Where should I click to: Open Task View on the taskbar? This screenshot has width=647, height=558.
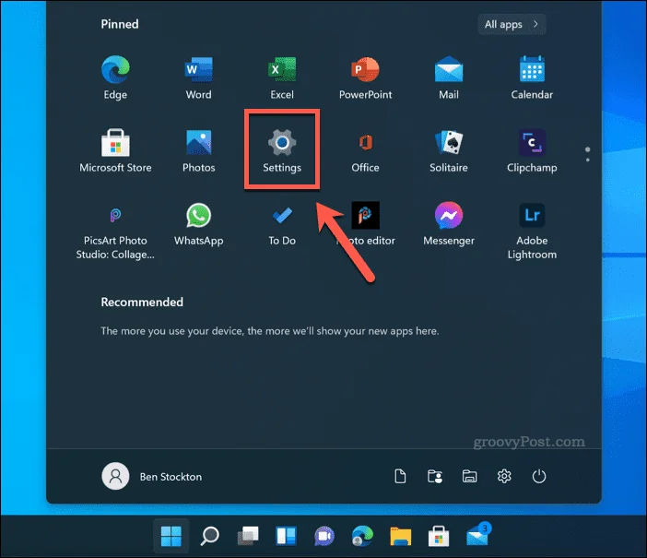[248, 536]
